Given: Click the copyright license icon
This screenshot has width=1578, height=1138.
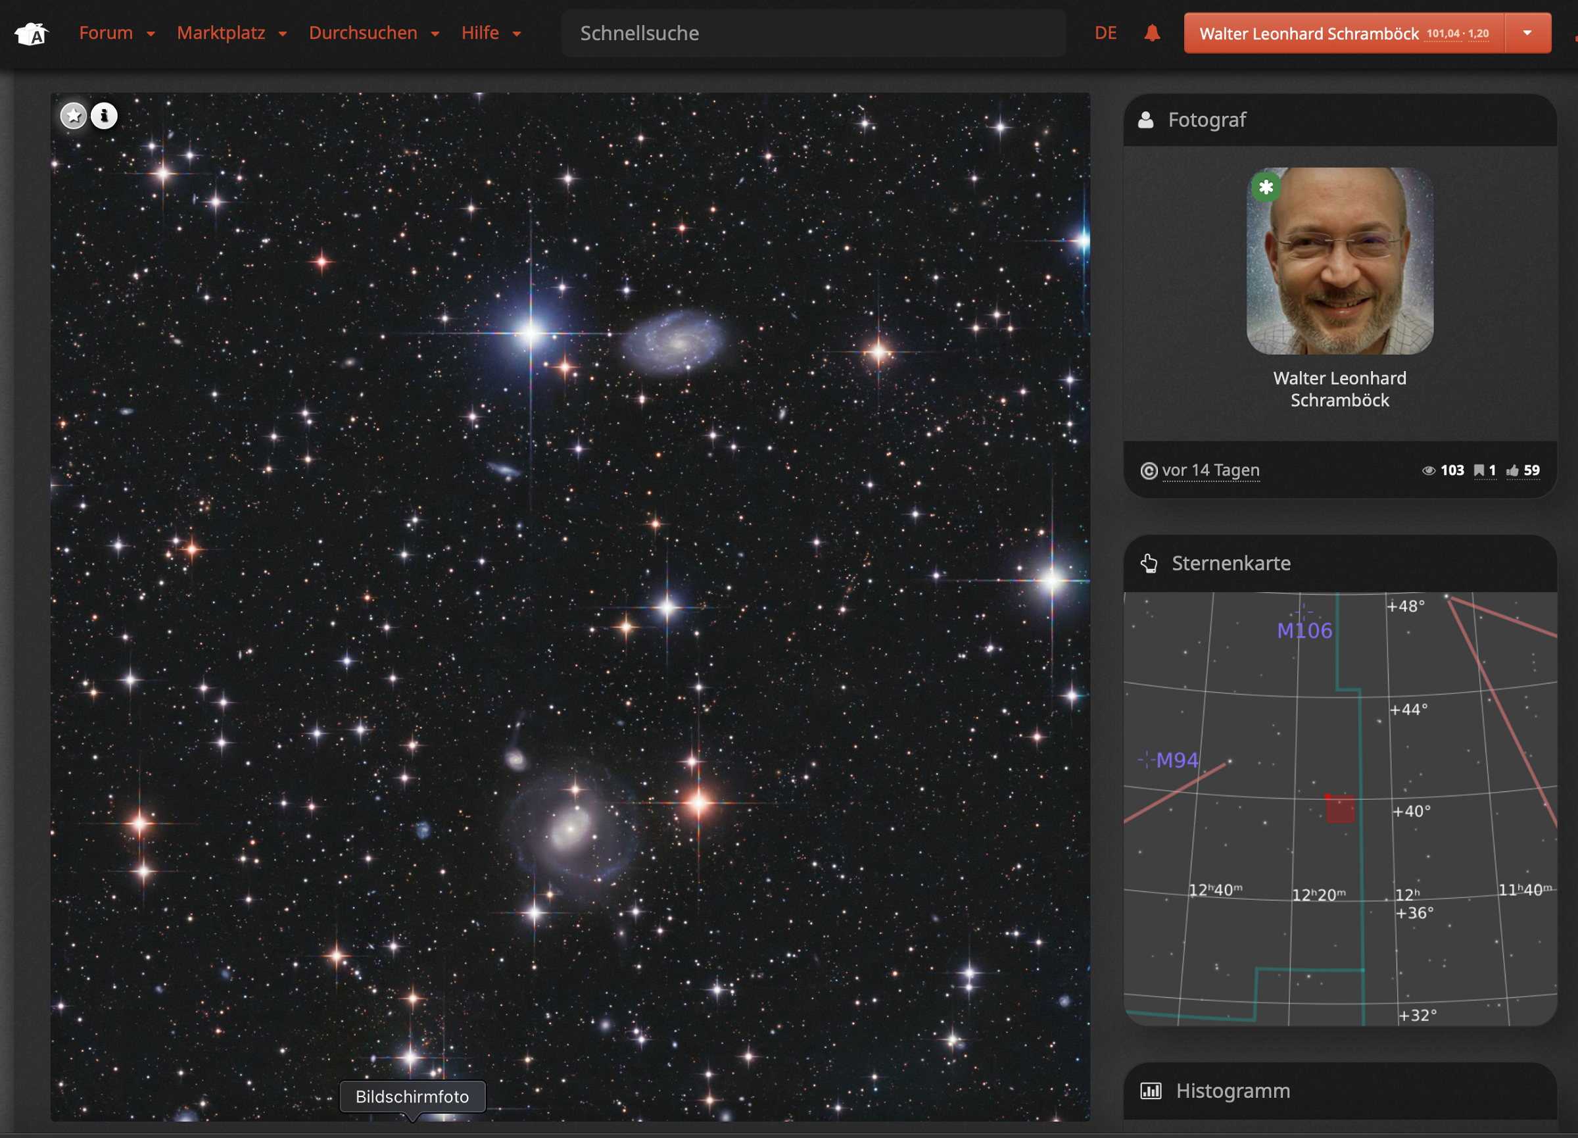Looking at the screenshot, I should click(x=1149, y=471).
